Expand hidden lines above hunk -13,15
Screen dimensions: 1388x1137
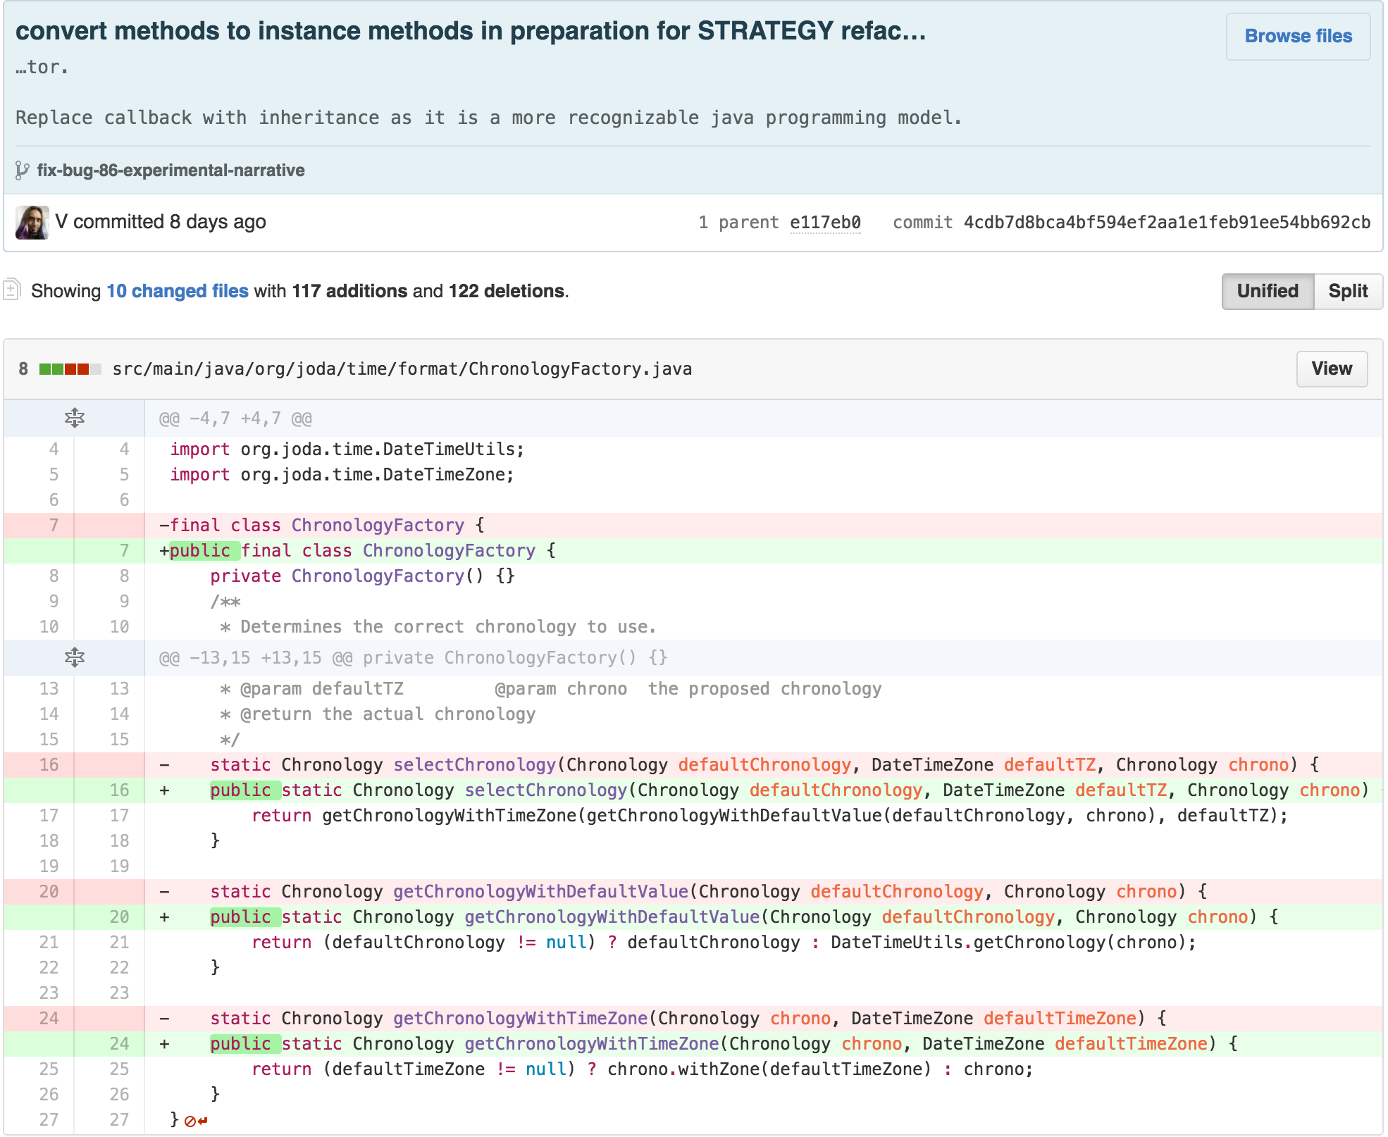tap(75, 658)
